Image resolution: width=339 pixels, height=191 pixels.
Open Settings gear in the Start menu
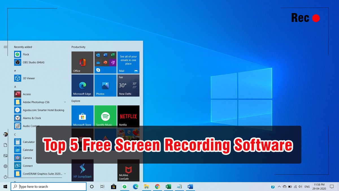coord(5,166)
